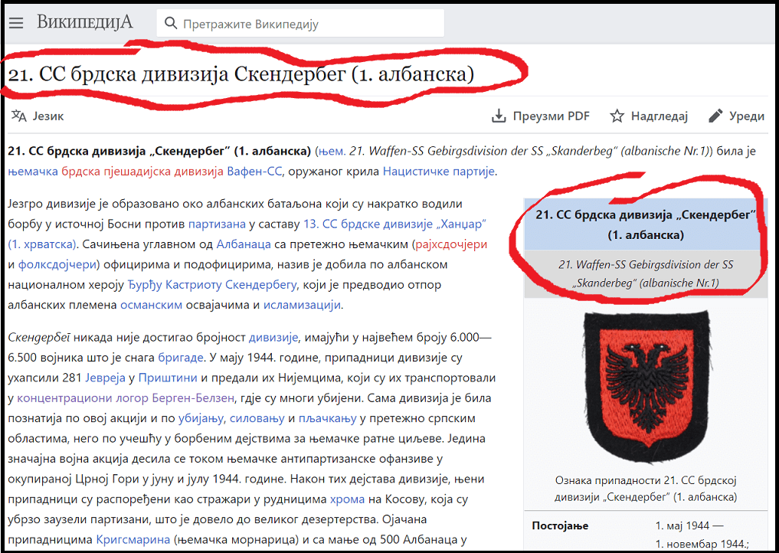
Task: Follow the red брдска пјешадијска дивизија link
Action: click(x=142, y=172)
